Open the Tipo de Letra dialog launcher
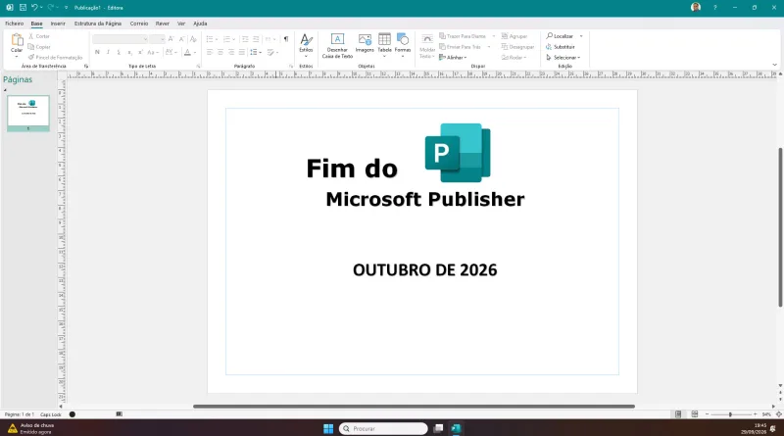 click(x=199, y=66)
